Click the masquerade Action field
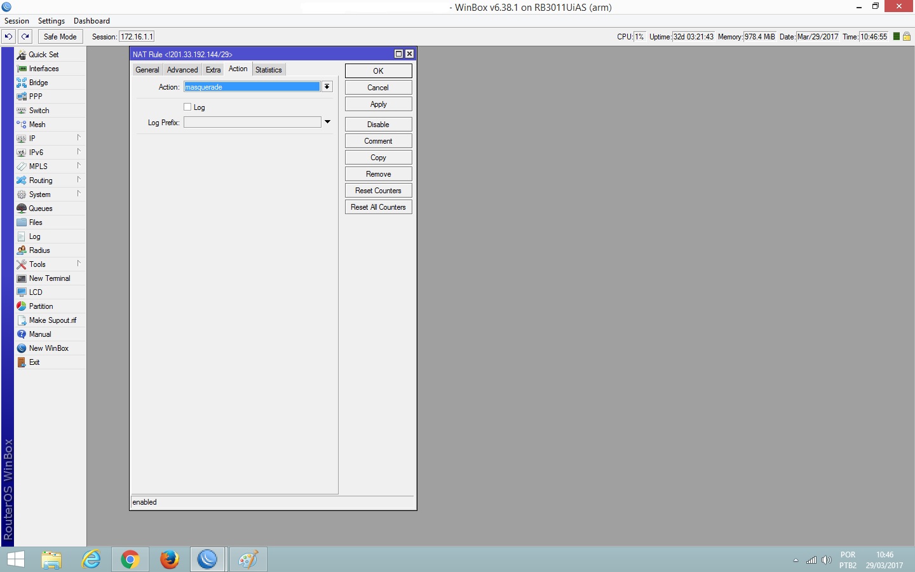The image size is (915, 572). click(x=252, y=87)
